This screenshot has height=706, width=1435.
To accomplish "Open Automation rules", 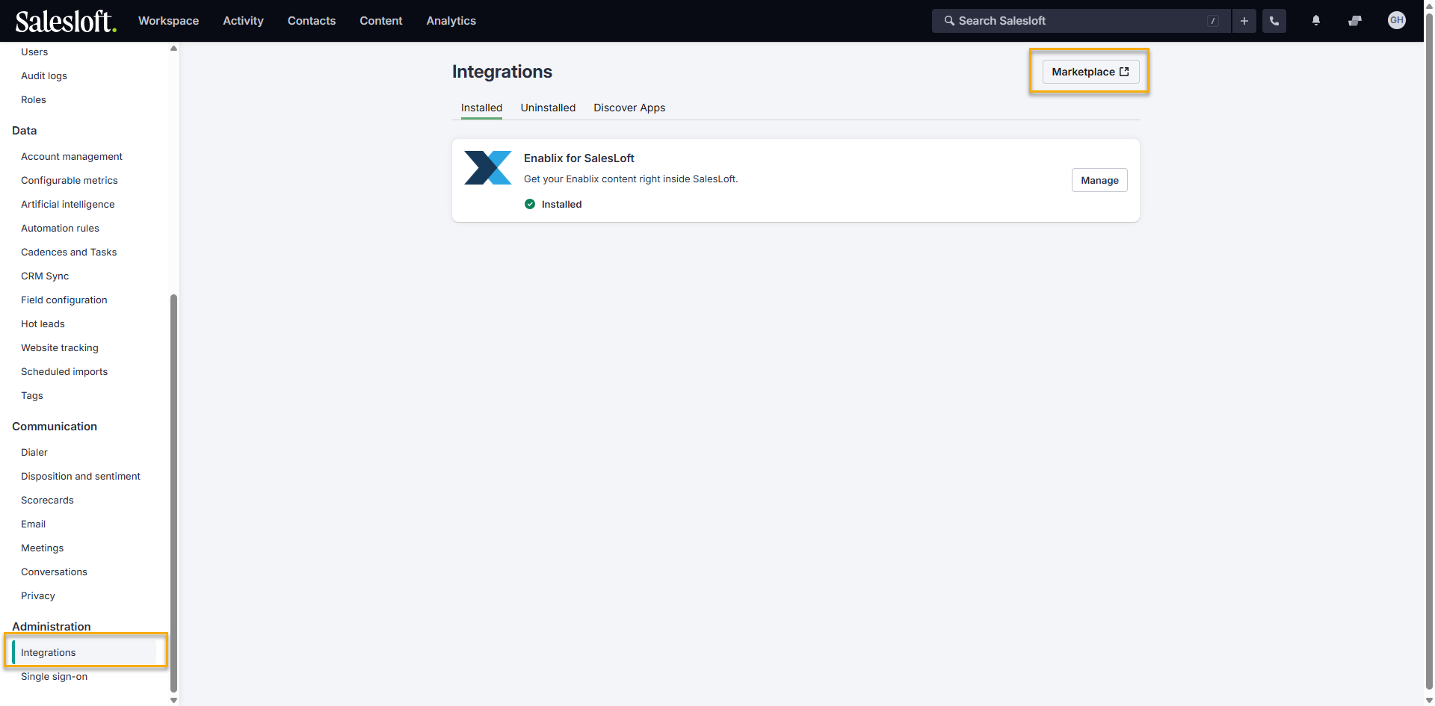I will pyautogui.click(x=60, y=228).
